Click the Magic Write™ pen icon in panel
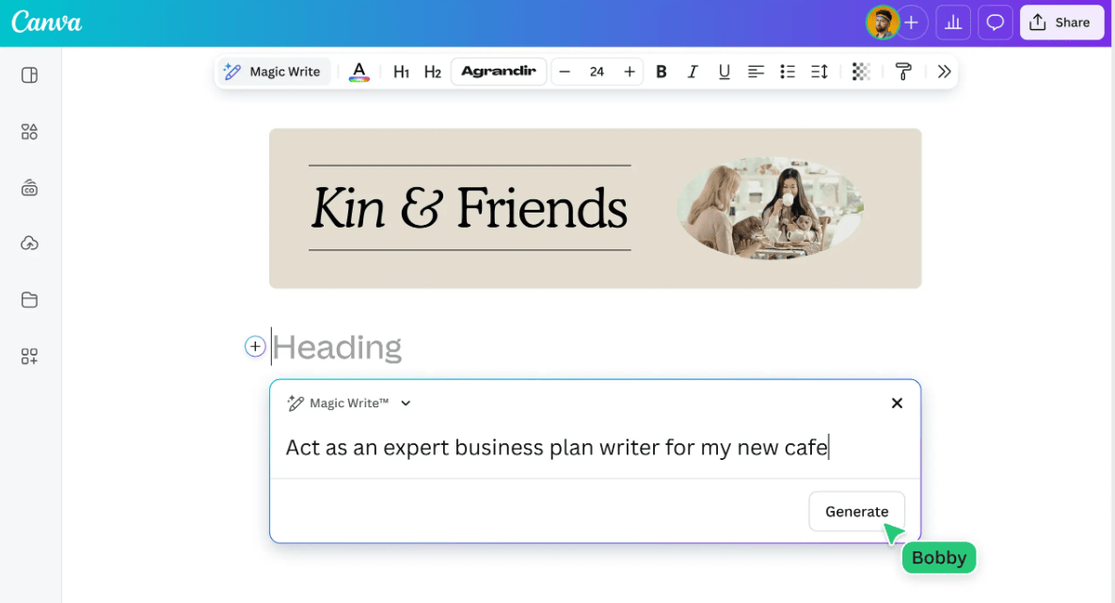Image resolution: width=1115 pixels, height=603 pixels. (x=295, y=404)
